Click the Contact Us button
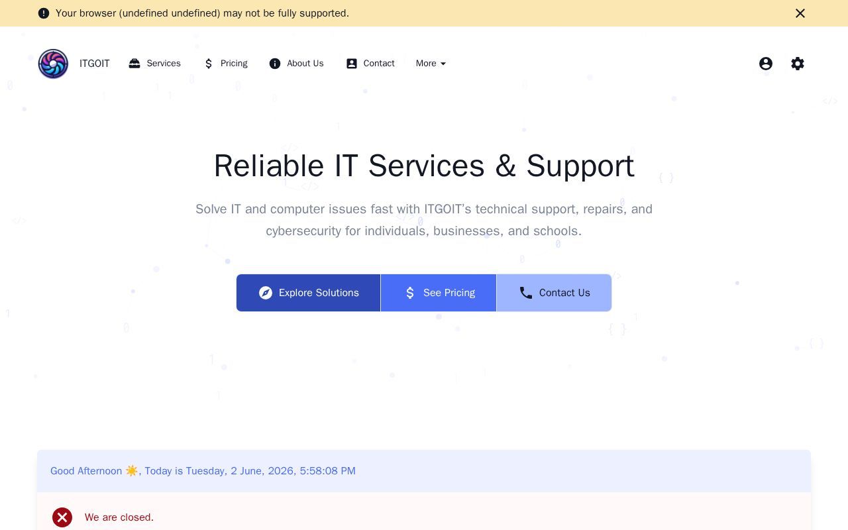 [x=554, y=293]
